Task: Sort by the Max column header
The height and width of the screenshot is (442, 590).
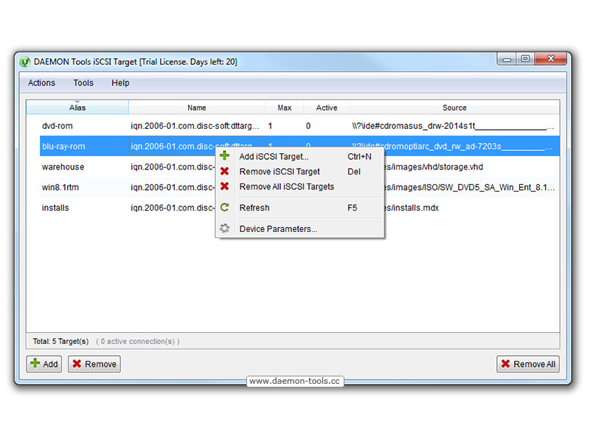Action: click(x=285, y=108)
